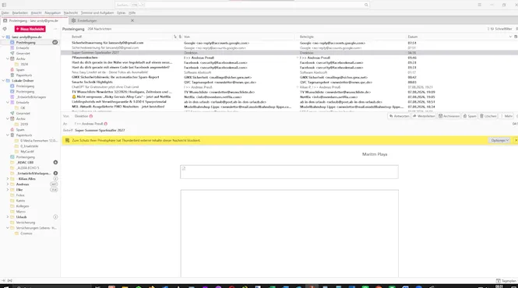The width and height of the screenshot is (518, 288).
Task: Open the Nachricht menu
Action: tap(71, 13)
